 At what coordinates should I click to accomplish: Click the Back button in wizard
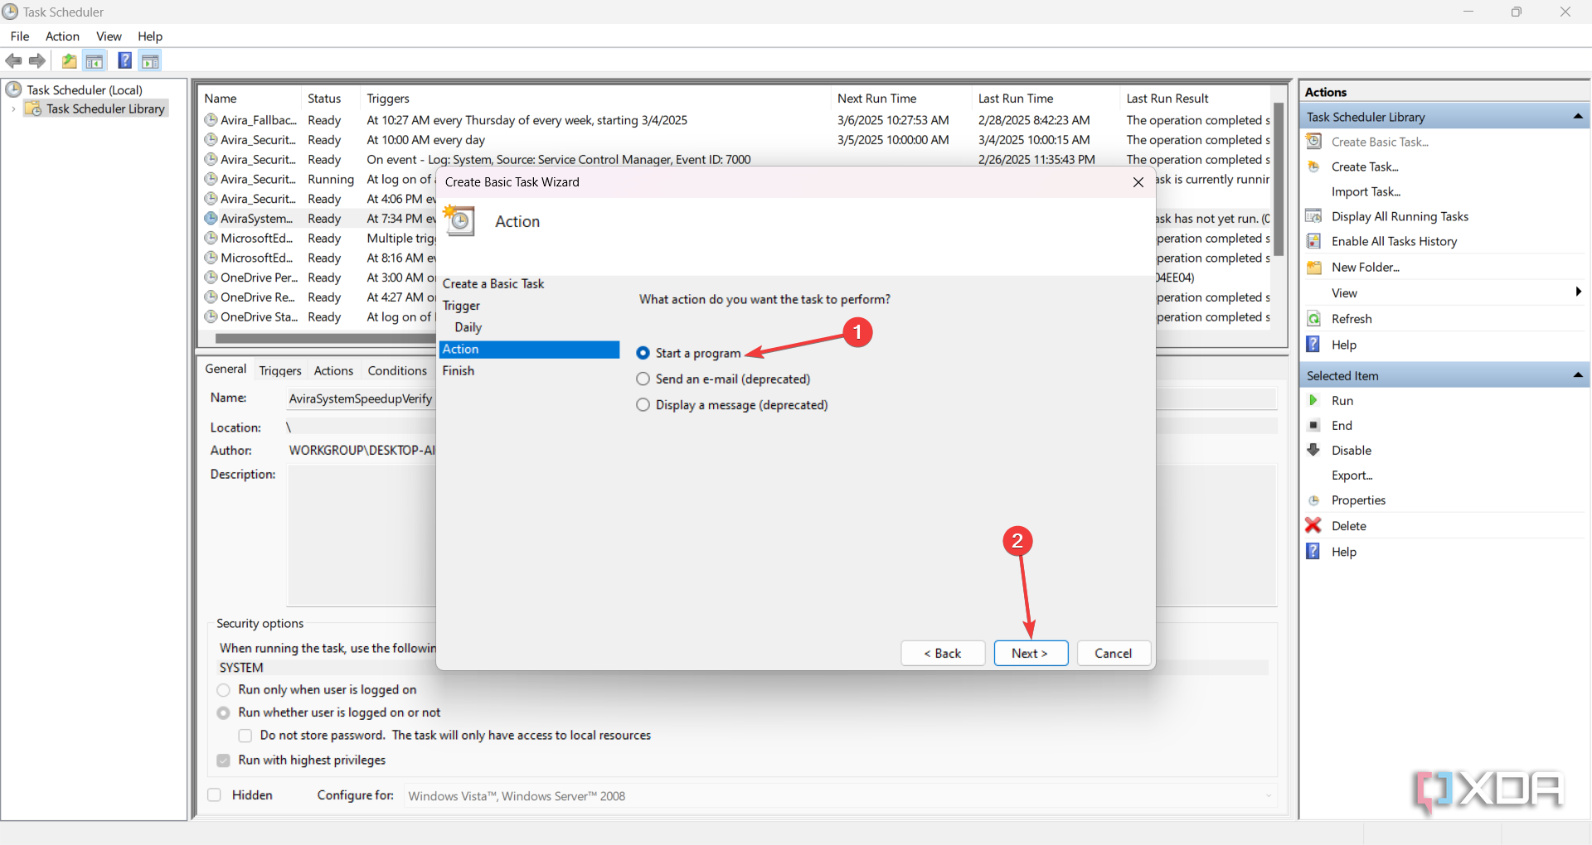coord(943,653)
